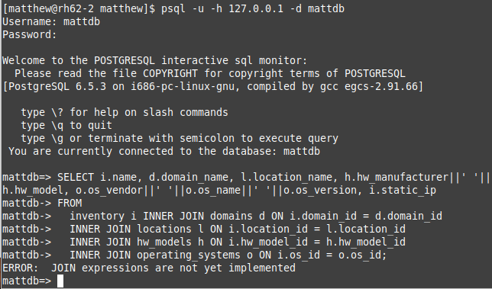Screen dimensions: 492x289
Task: Click the 'type \? for help' line
Action: 125,112
